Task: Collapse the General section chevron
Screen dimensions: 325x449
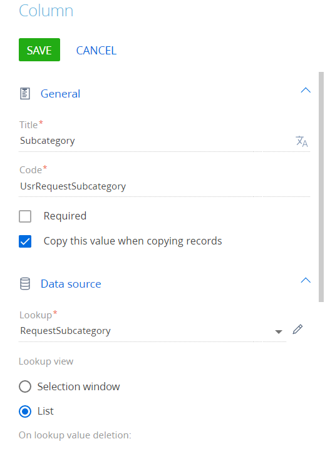Action: click(x=306, y=91)
